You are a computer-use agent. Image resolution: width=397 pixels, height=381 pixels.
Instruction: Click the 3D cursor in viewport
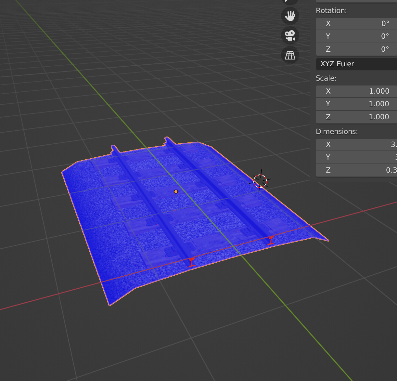(x=260, y=181)
